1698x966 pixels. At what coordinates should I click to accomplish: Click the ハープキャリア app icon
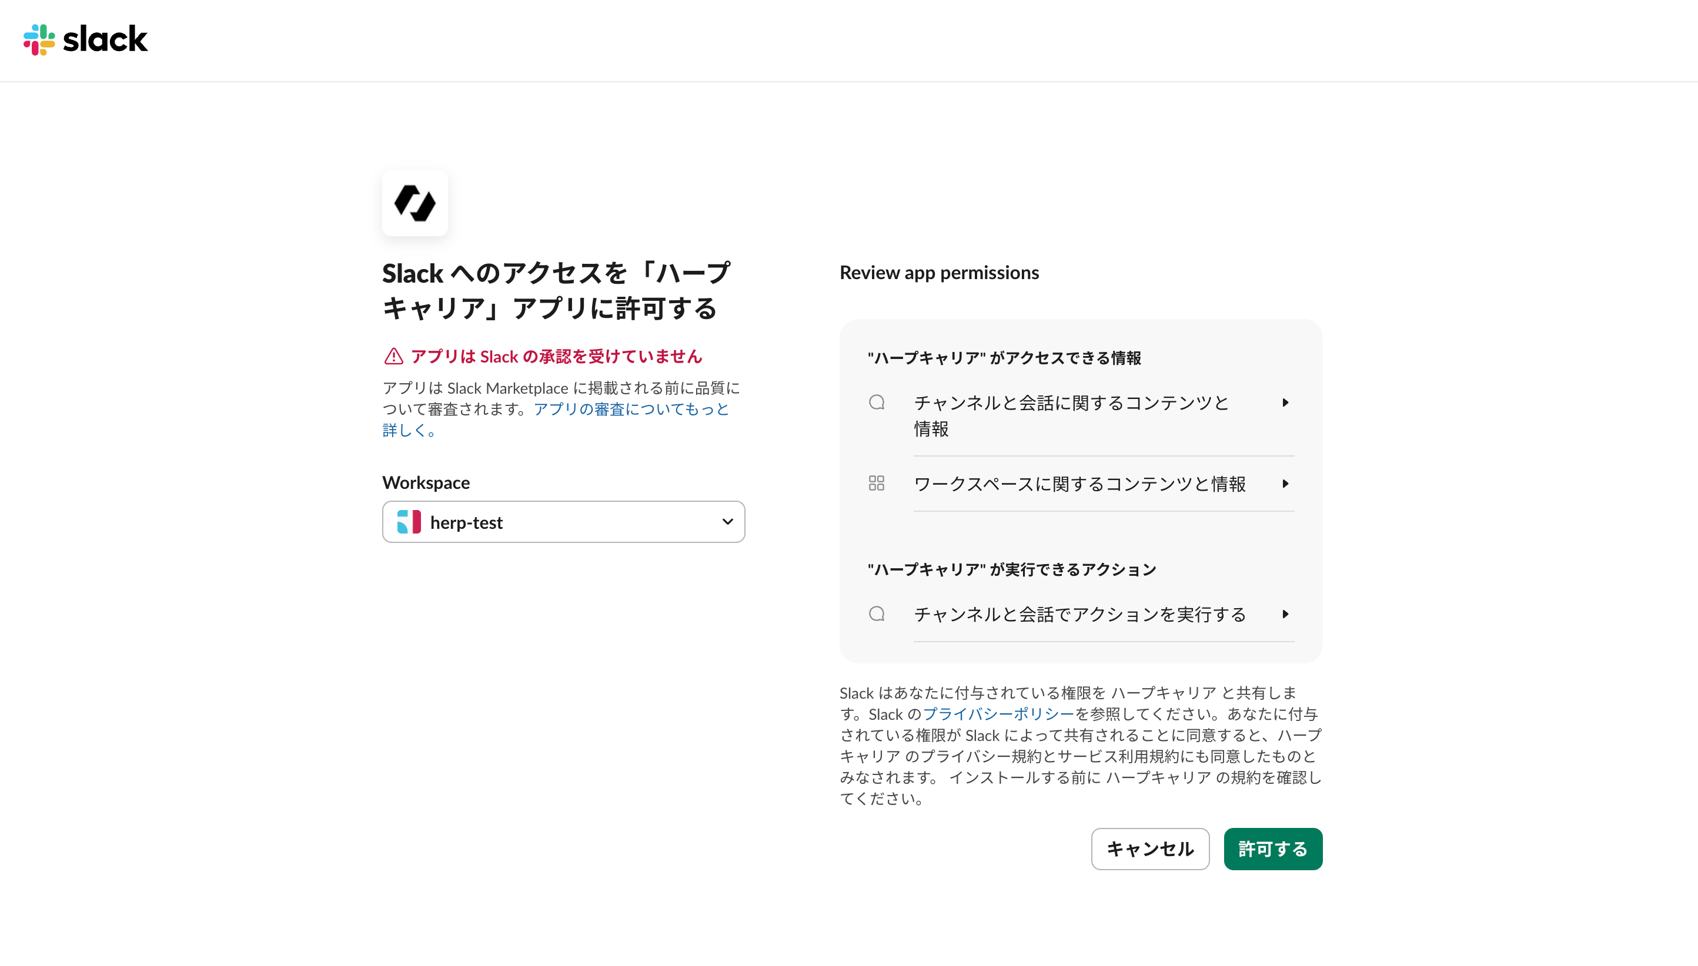coord(415,203)
